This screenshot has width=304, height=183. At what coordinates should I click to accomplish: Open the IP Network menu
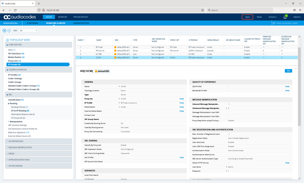(x=32, y=23)
